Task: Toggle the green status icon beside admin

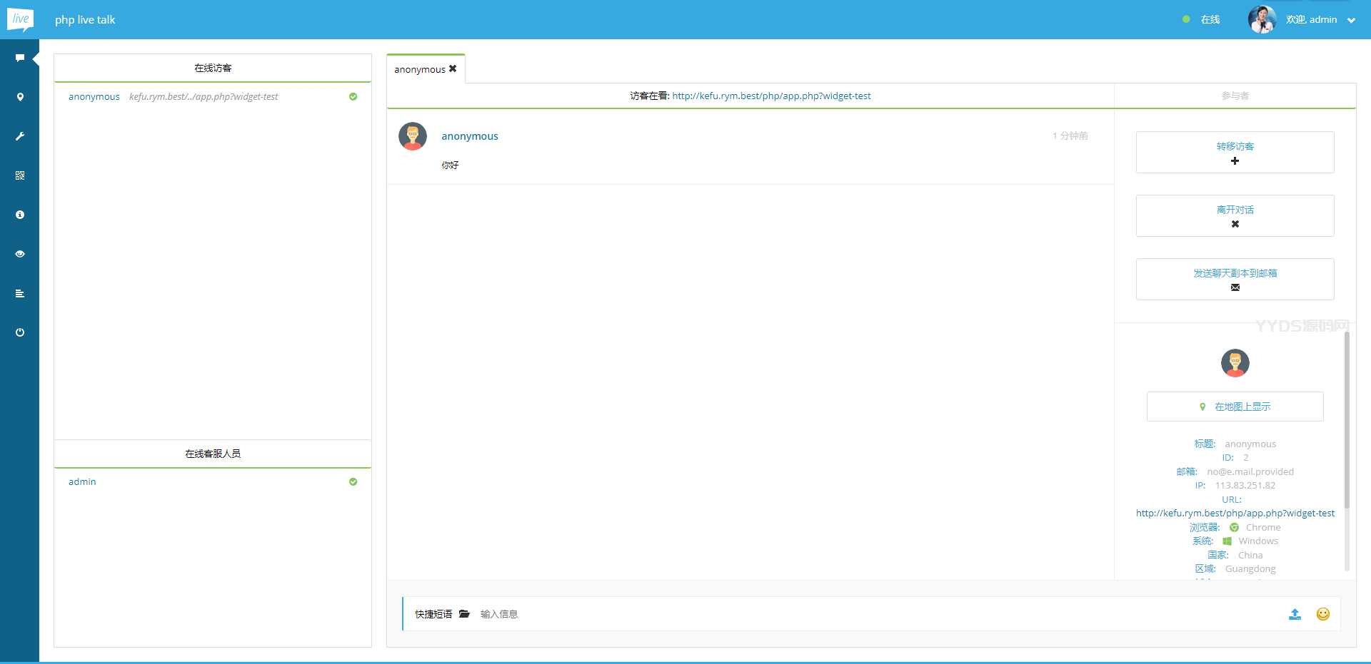Action: tap(353, 482)
